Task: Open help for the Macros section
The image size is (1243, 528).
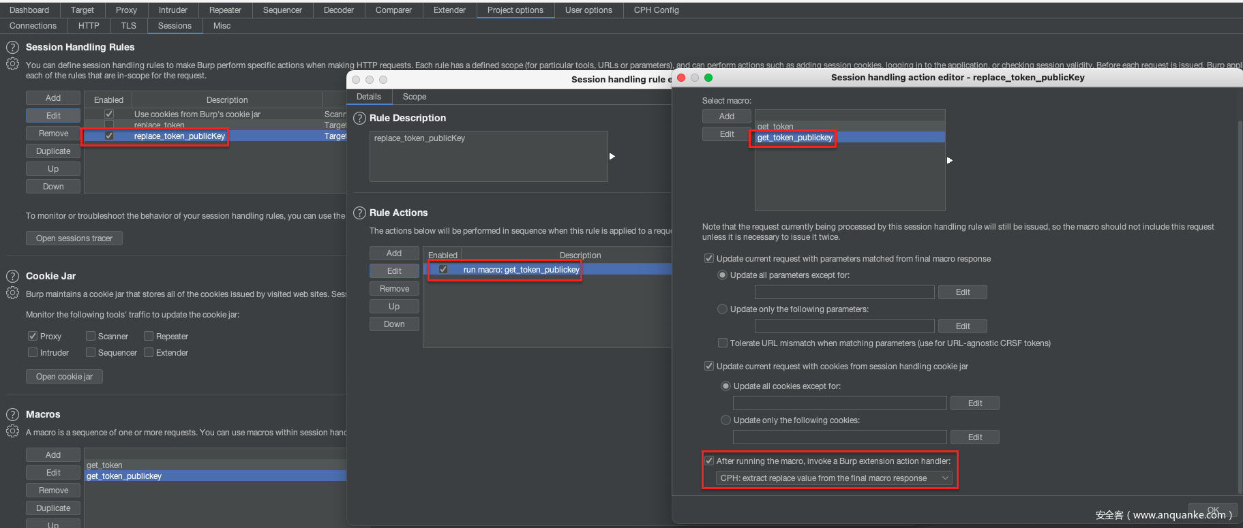Action: (x=12, y=415)
